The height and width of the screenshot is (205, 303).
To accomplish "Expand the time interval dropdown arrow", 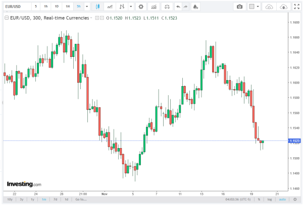I will pyautogui.click(x=86, y=7).
